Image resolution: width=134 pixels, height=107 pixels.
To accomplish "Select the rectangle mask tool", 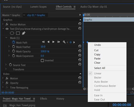I will click(x=18, y=33).
